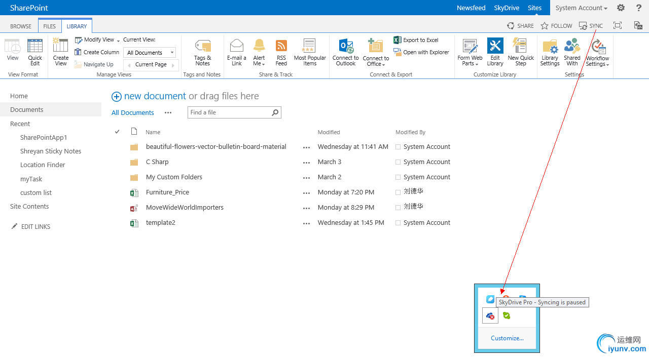Open Tags & Notes
Screen dimensions: 649x357
202,53
